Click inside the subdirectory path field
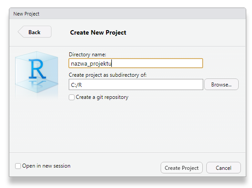 pyautogui.click(x=136, y=85)
